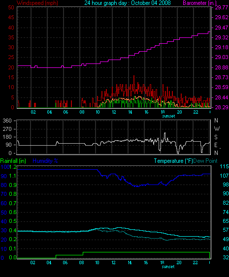Click the 10 value on the humidity axis

tap(4, 249)
